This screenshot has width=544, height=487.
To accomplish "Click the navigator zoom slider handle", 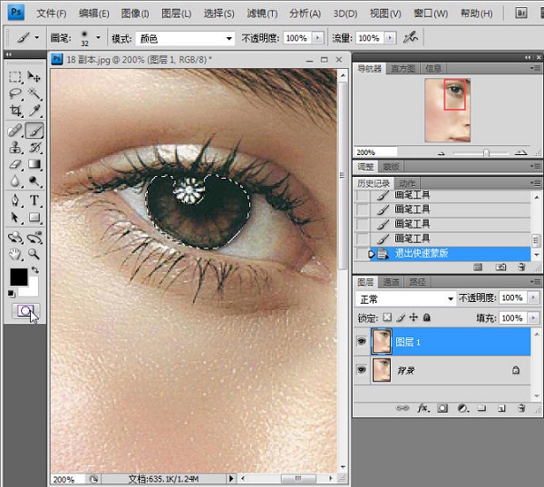I will 486,152.
